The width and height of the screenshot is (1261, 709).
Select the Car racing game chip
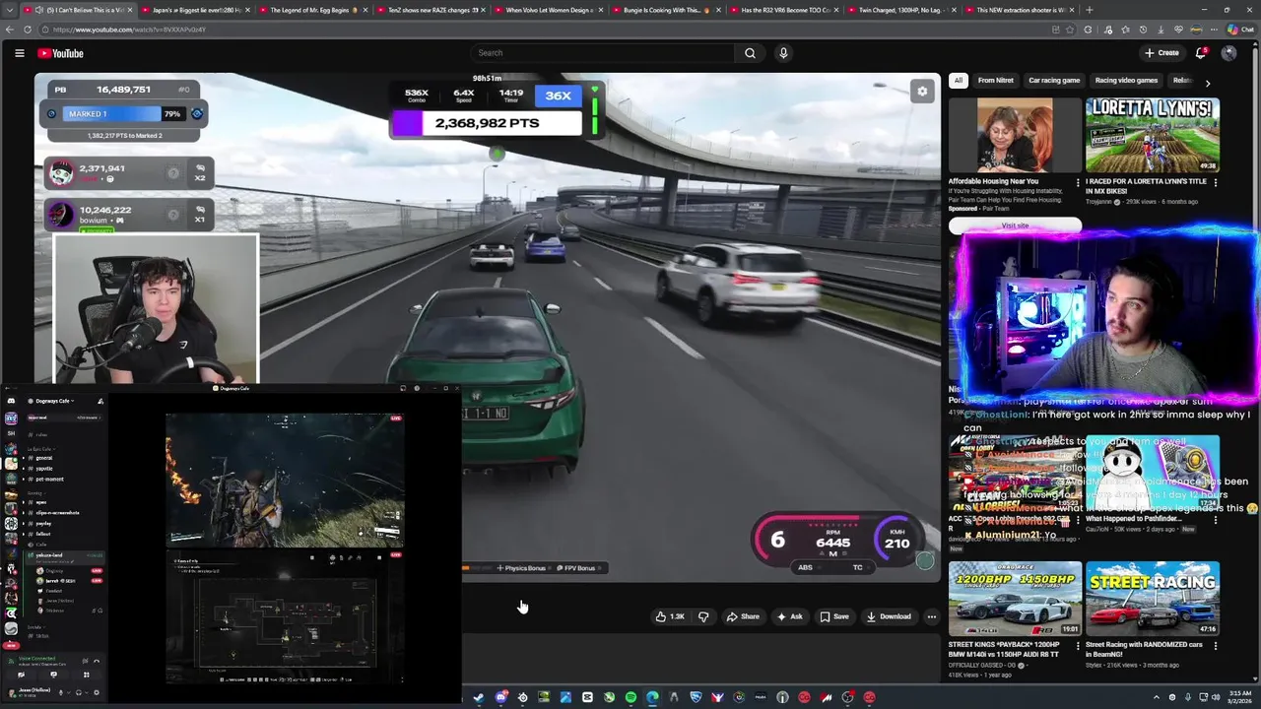point(1054,81)
